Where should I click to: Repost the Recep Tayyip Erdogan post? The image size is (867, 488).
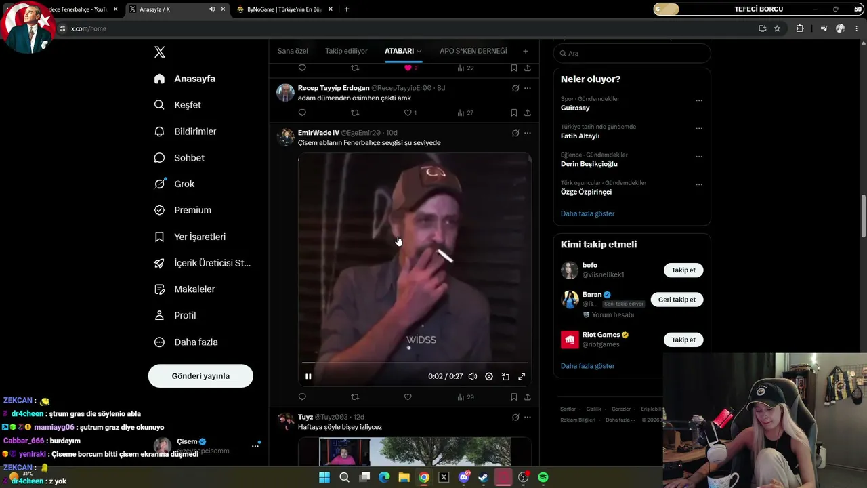tap(355, 113)
